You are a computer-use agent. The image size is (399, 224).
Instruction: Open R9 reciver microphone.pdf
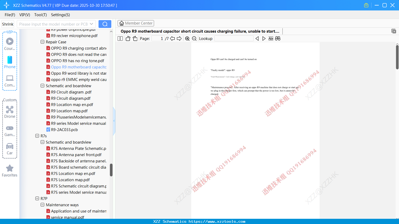(74, 36)
